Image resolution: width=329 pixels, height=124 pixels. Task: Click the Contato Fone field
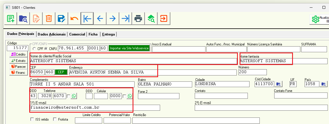click(301, 95)
